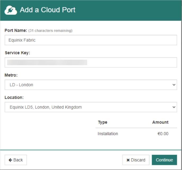182x170 pixels.
Task: Click the 'Location:' label
Action: point(14,97)
